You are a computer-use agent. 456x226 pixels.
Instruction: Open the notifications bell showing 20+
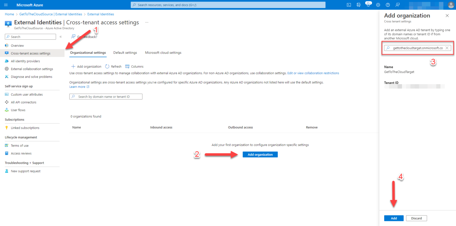tap(368, 5)
